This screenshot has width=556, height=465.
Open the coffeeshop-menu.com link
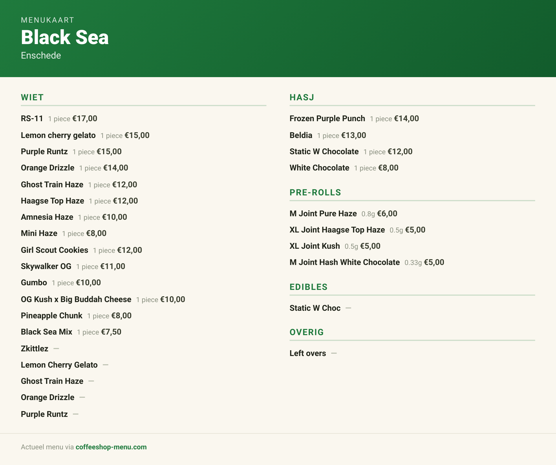[111, 447]
